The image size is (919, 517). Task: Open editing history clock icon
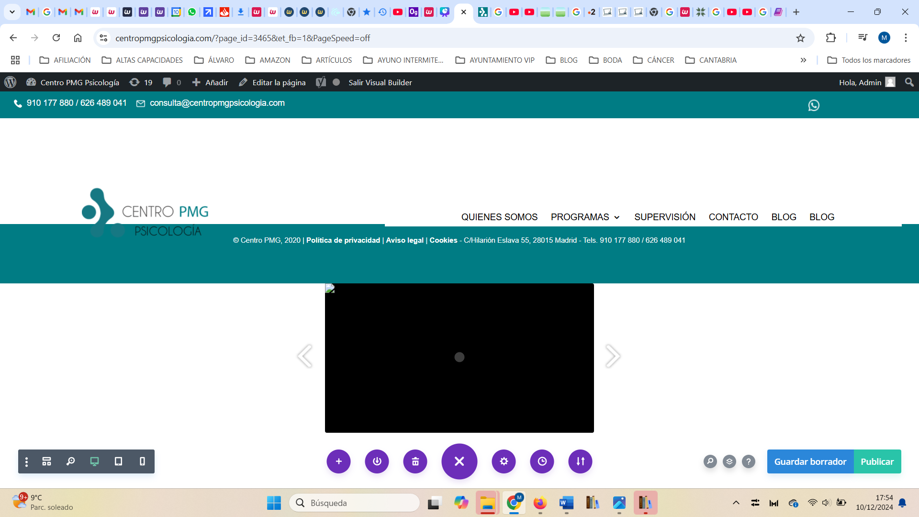pos(542,461)
